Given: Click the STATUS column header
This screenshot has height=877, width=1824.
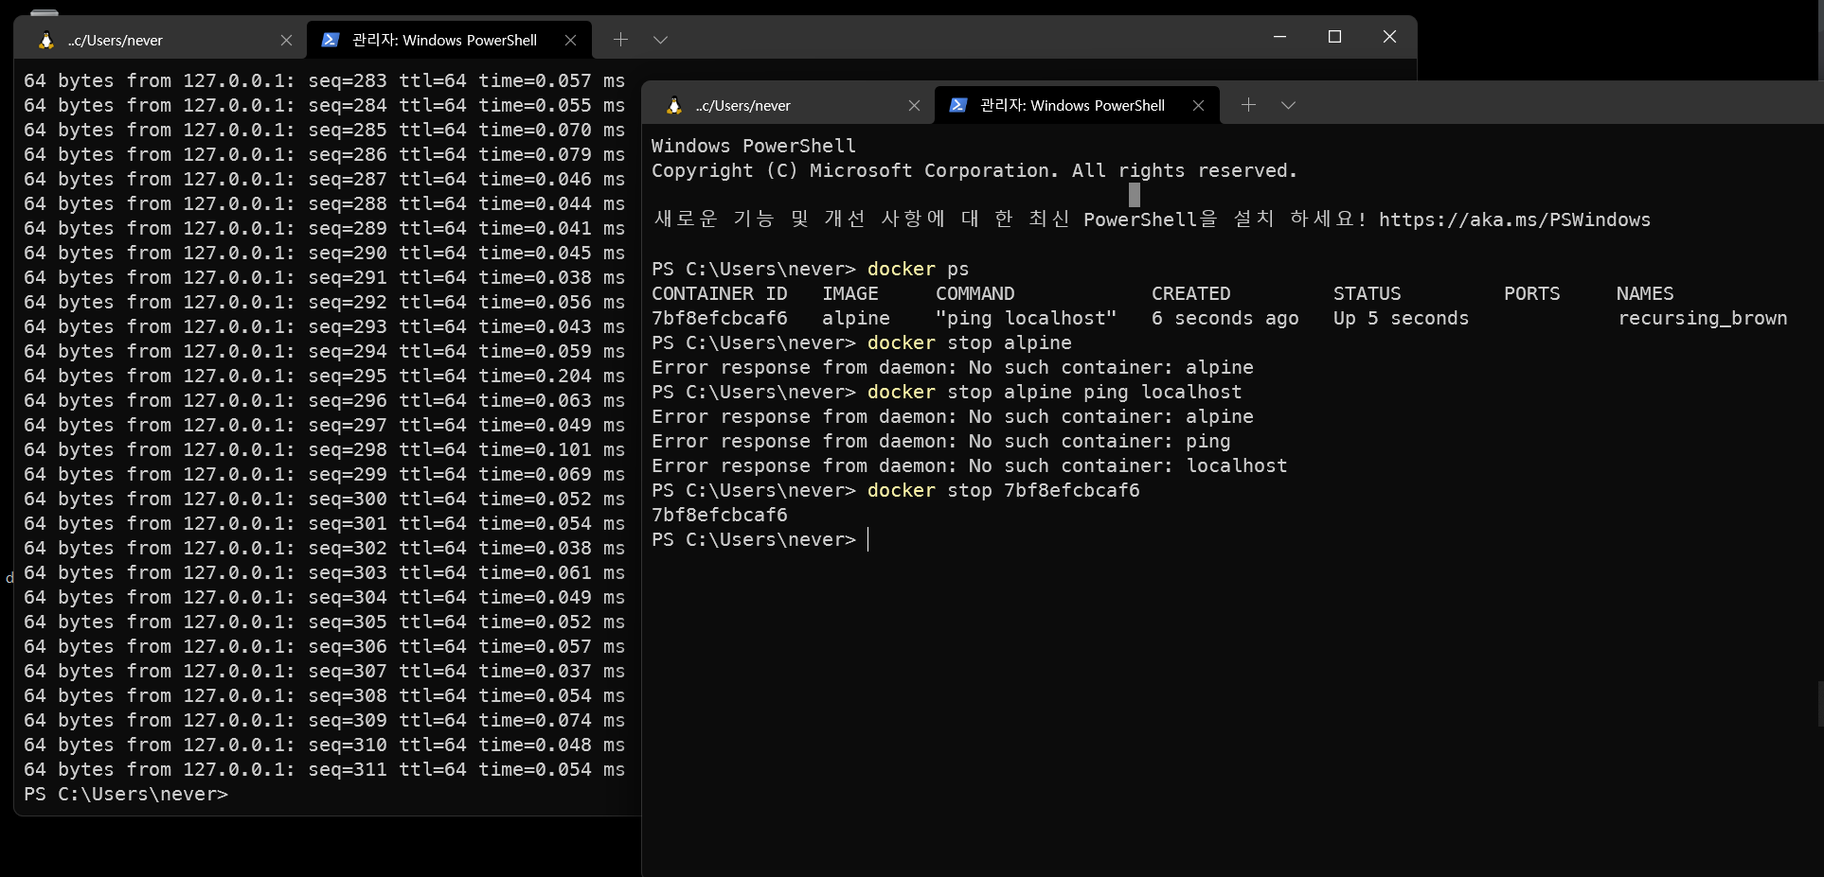Looking at the screenshot, I should point(1367,293).
